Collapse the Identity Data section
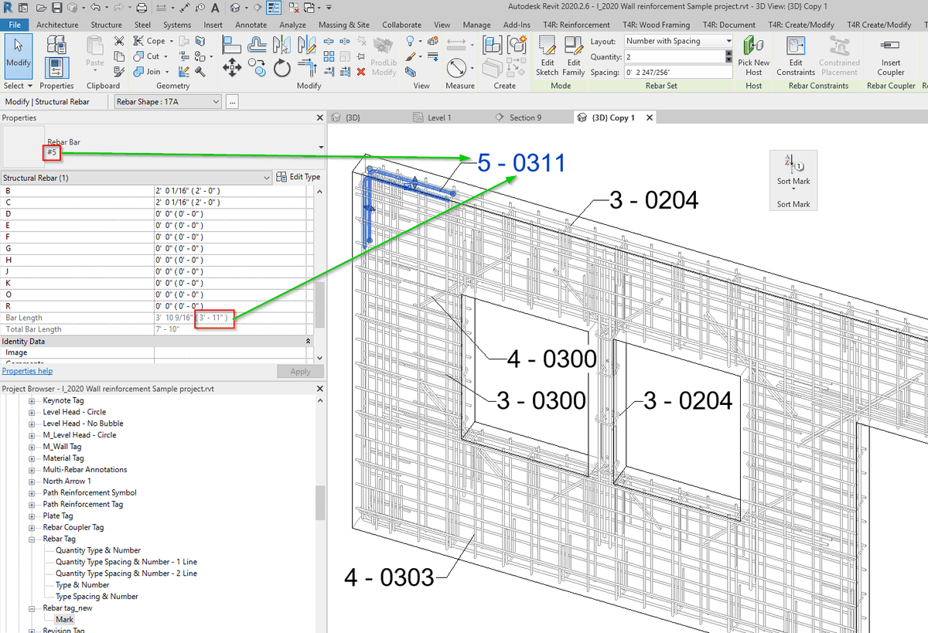 click(x=309, y=341)
